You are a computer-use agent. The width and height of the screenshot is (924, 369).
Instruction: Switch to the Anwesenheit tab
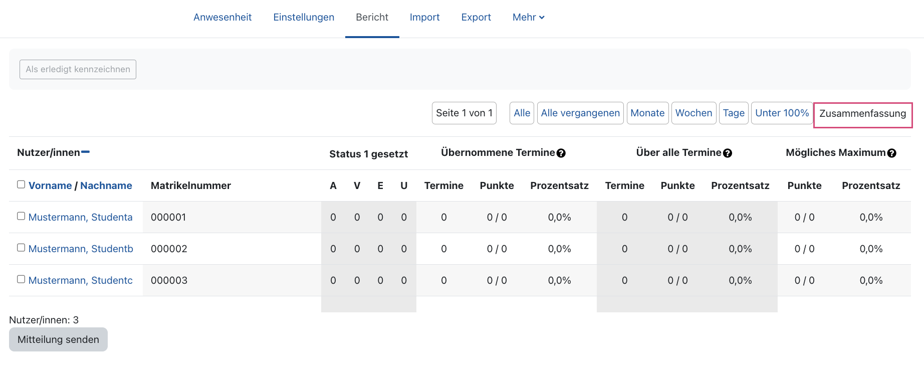[222, 17]
